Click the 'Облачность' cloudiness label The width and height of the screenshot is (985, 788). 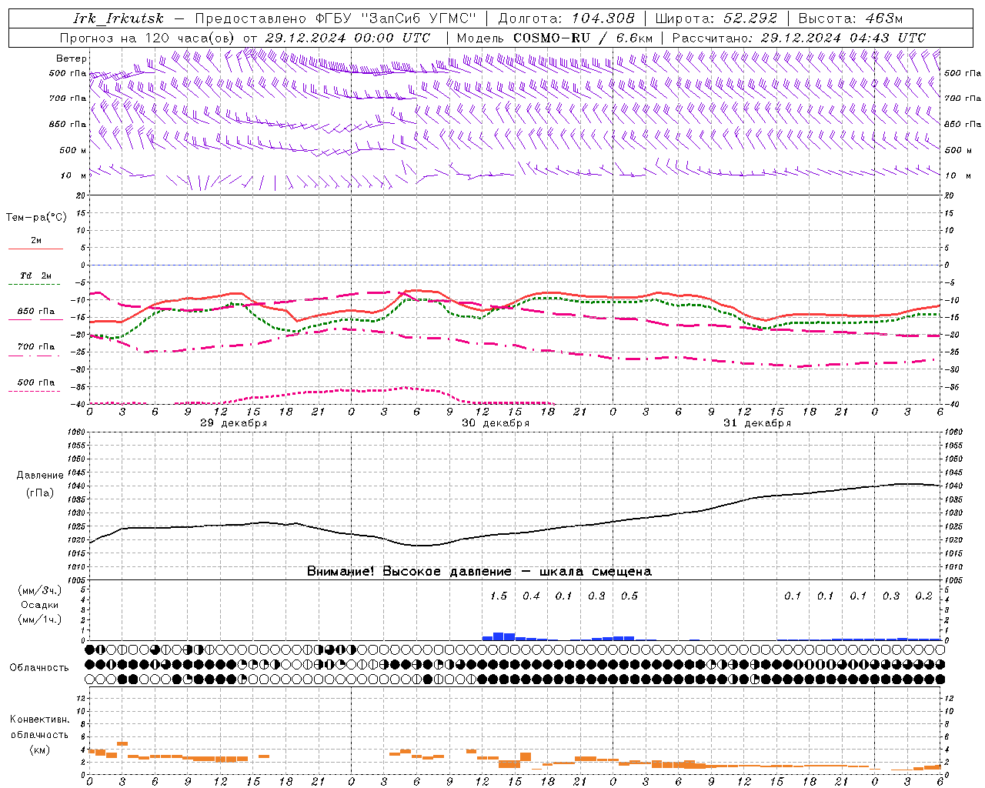coord(39,668)
